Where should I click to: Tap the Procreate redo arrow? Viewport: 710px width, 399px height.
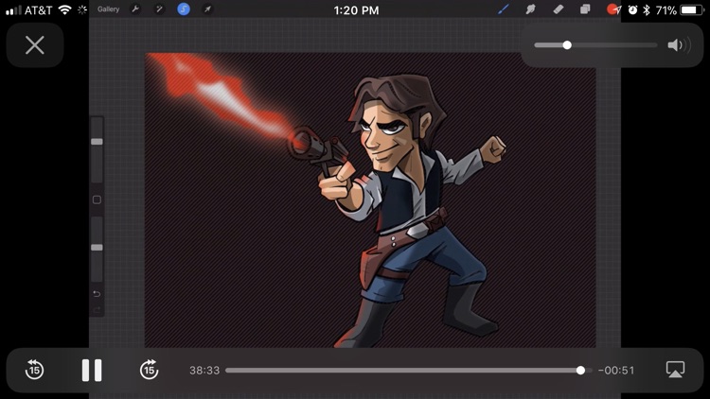[97, 310]
